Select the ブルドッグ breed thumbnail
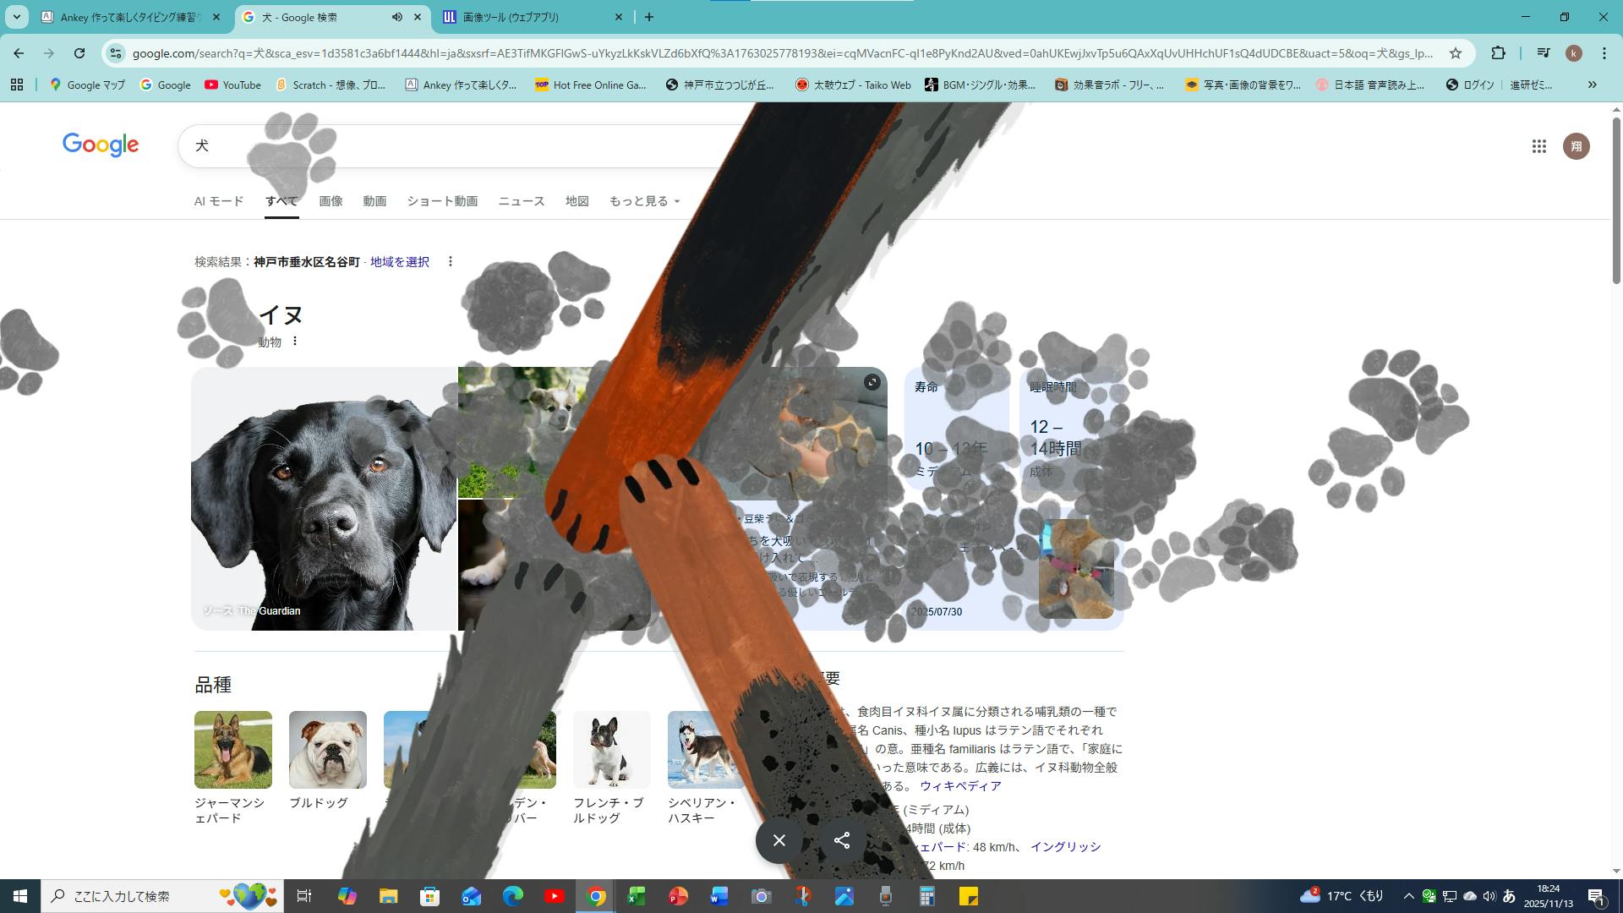The image size is (1623, 913). (328, 750)
